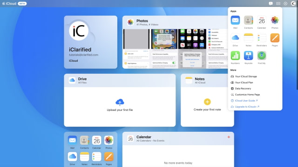
Task: Open Mail in the Apps popup
Action: pyautogui.click(x=235, y=20)
